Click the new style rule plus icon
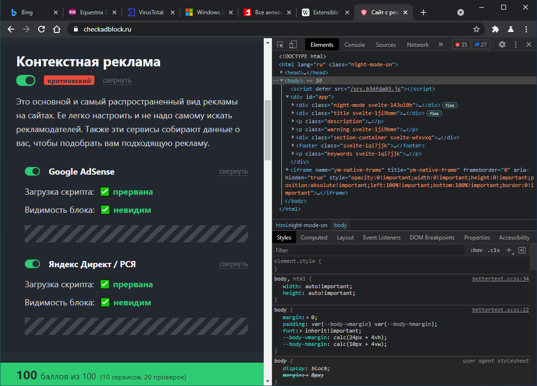 [509, 250]
